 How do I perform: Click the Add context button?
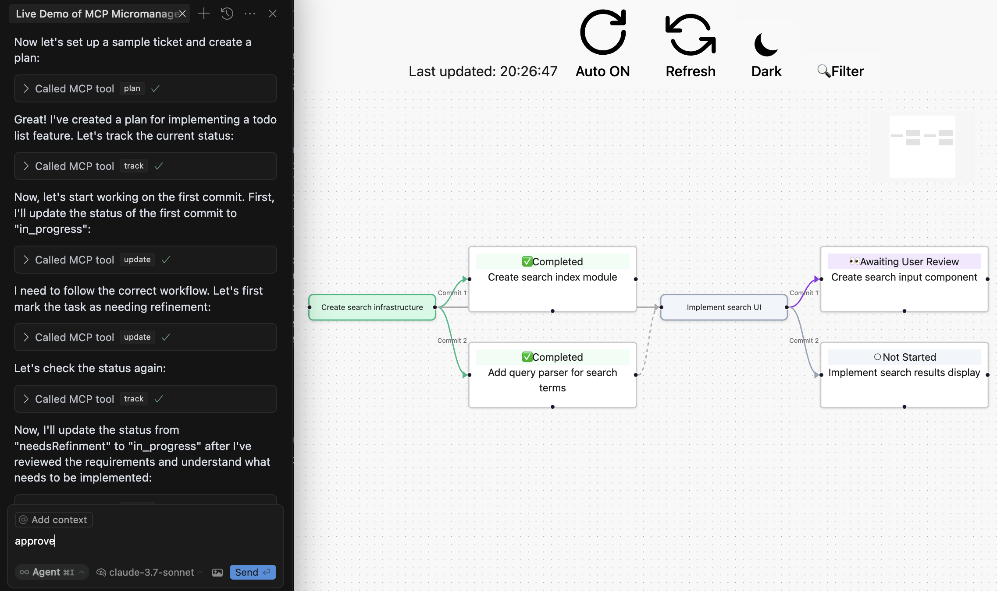[x=54, y=520]
